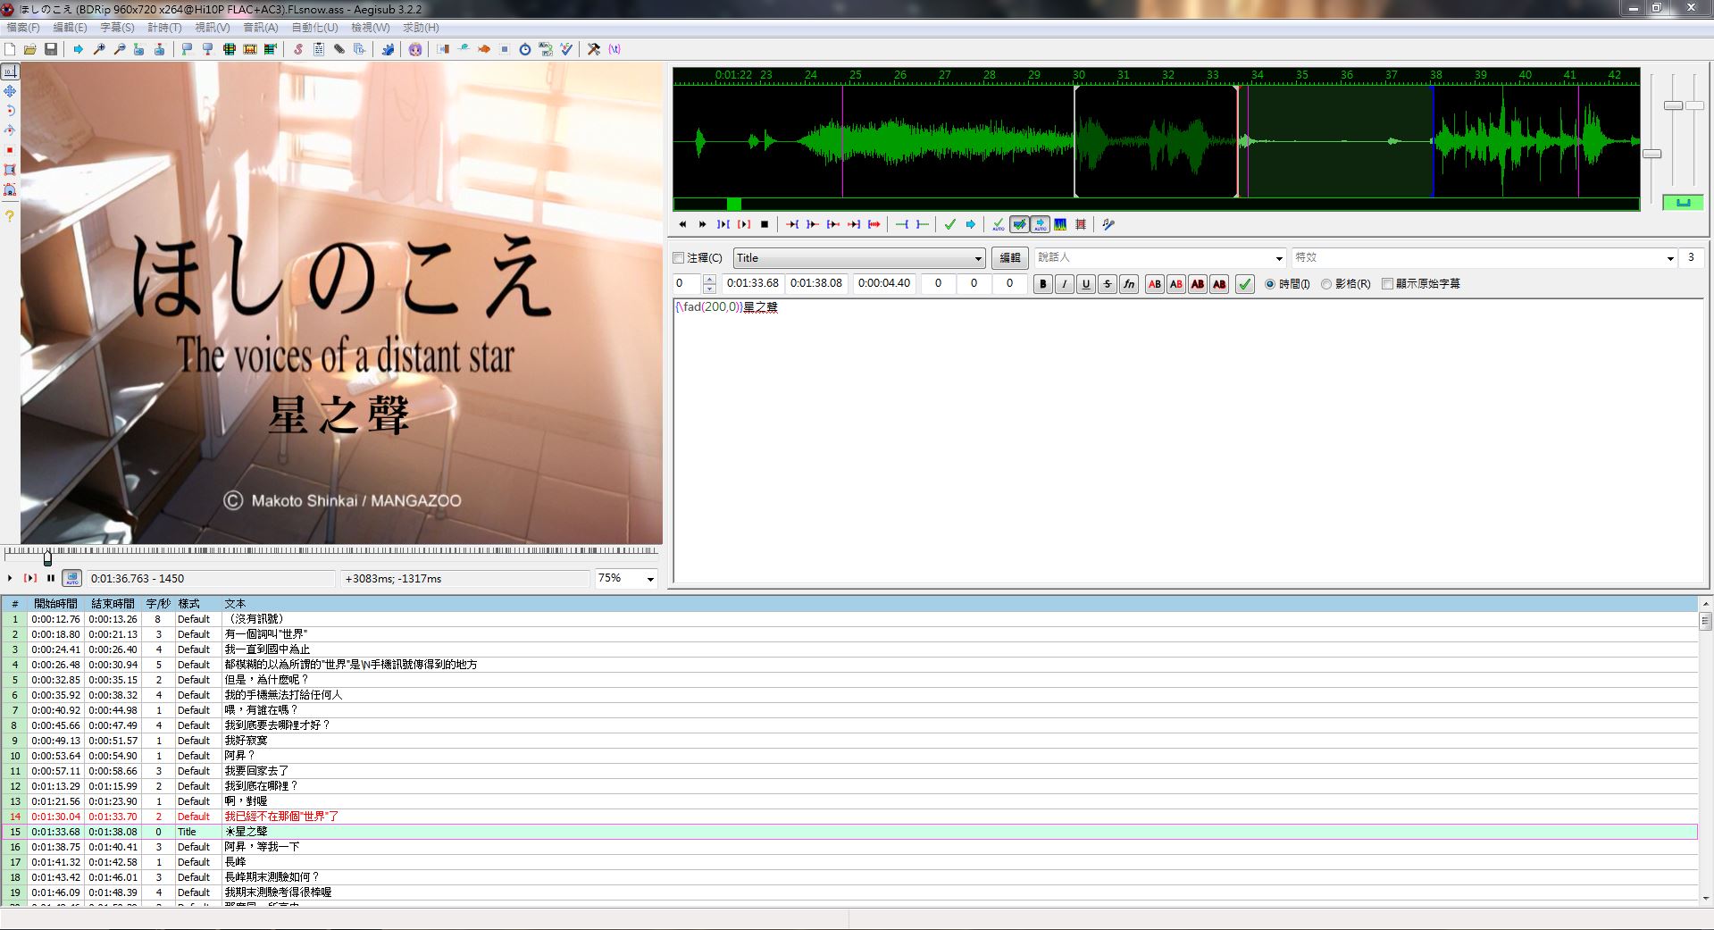Image resolution: width=1714 pixels, height=930 pixels.
Task: Click the next audio line forward icon
Action: (703, 224)
